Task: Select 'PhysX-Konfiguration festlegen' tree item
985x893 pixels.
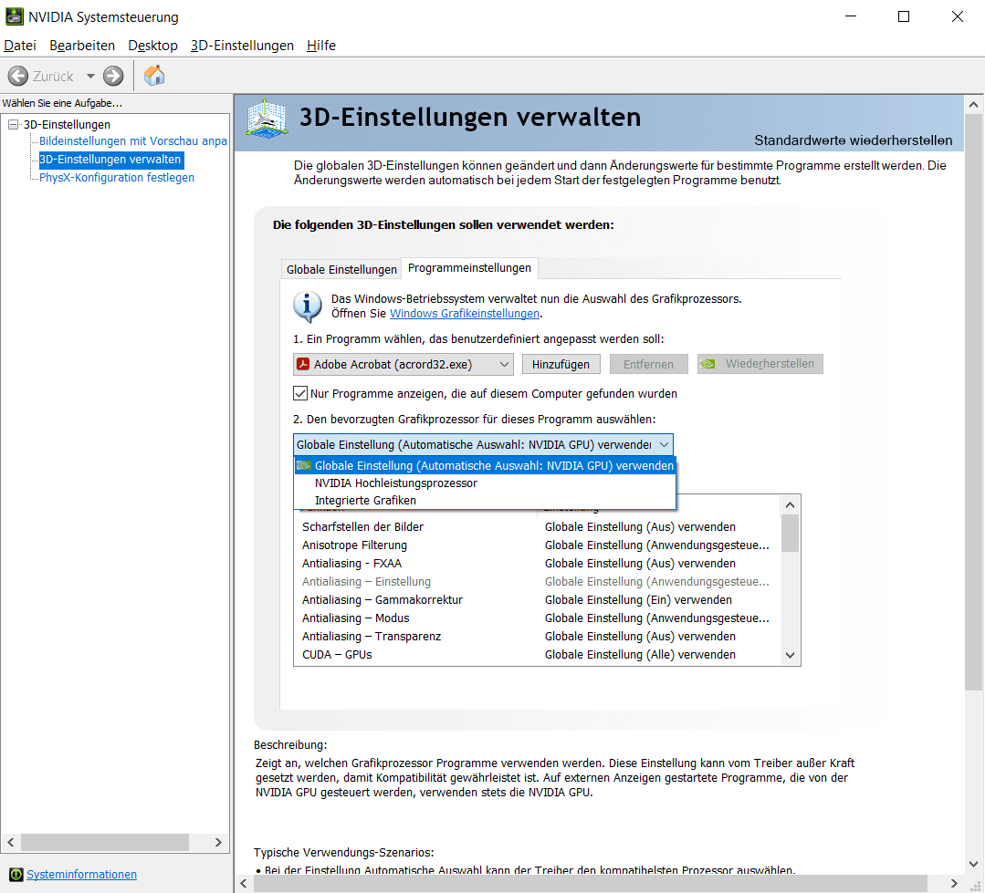Action: [117, 178]
